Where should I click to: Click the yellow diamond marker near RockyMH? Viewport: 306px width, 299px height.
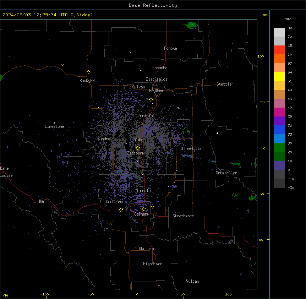point(89,72)
